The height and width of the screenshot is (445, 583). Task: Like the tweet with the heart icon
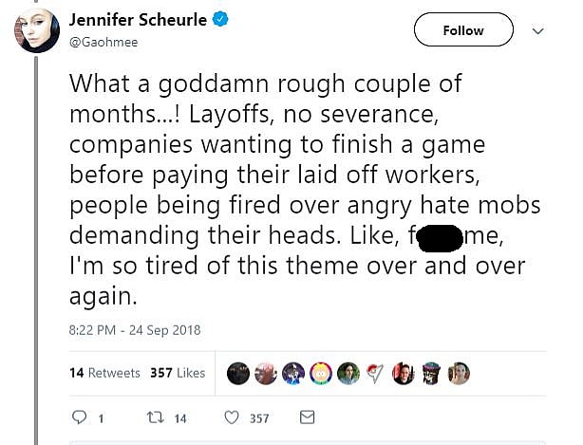pyautogui.click(x=231, y=417)
